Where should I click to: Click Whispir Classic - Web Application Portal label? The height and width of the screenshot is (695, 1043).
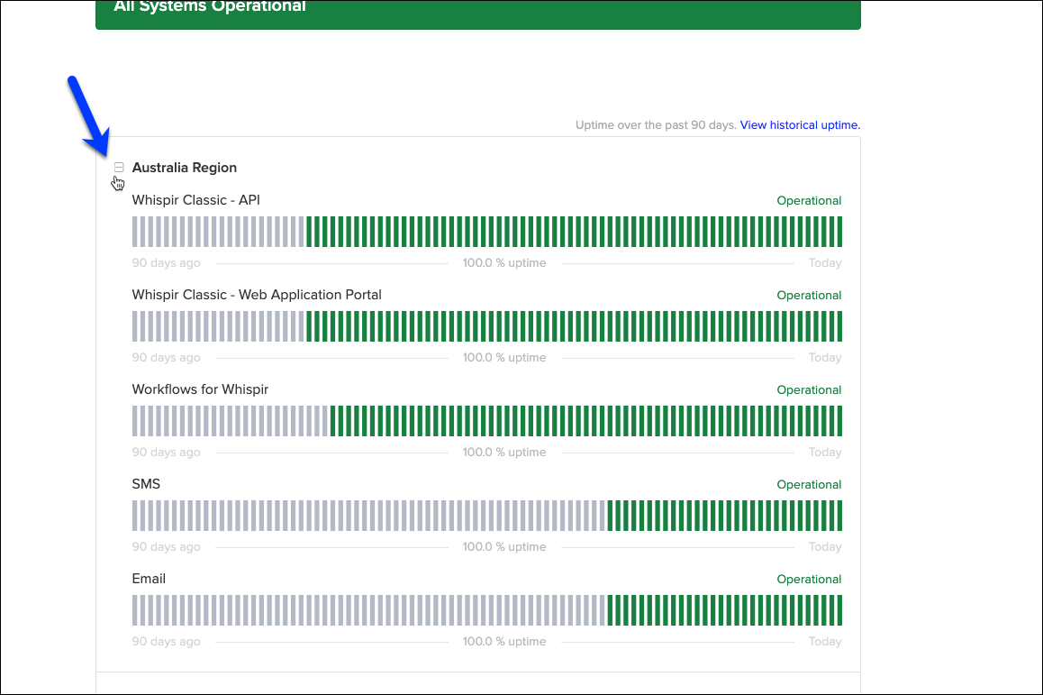tap(257, 295)
